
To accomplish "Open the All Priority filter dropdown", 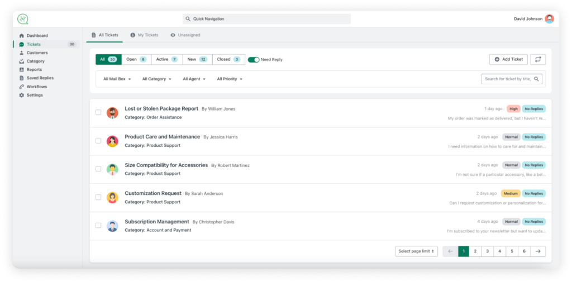I will (x=230, y=79).
